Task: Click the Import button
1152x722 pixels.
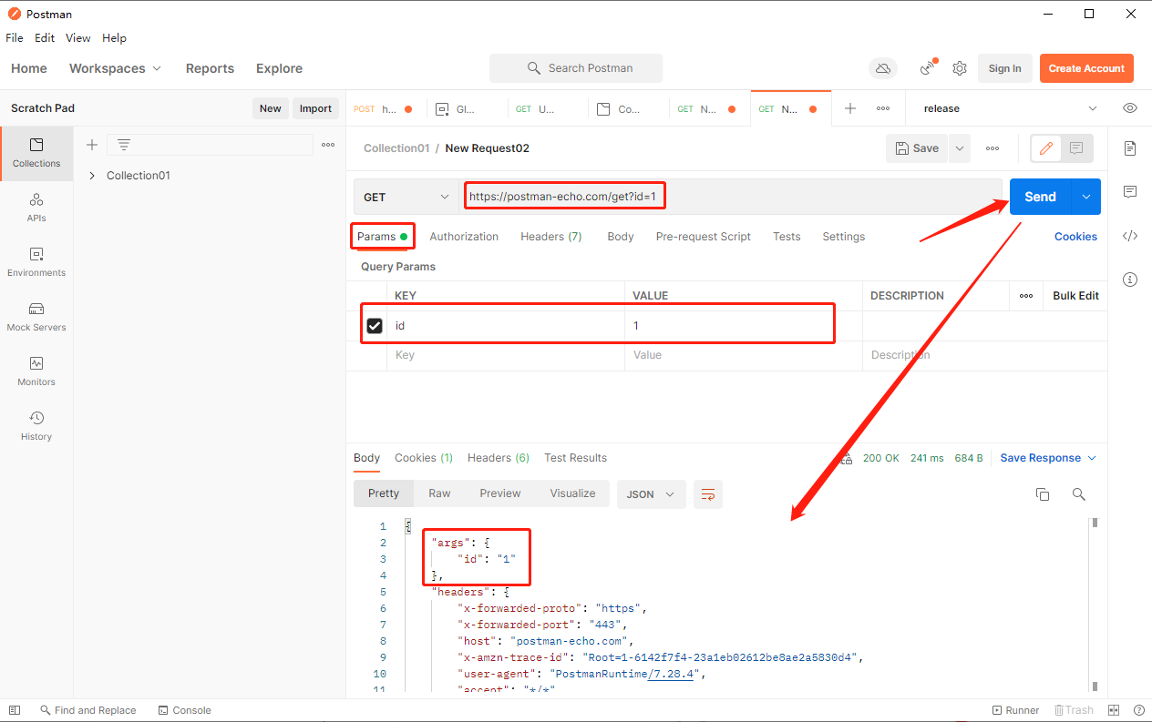Action: [x=315, y=108]
